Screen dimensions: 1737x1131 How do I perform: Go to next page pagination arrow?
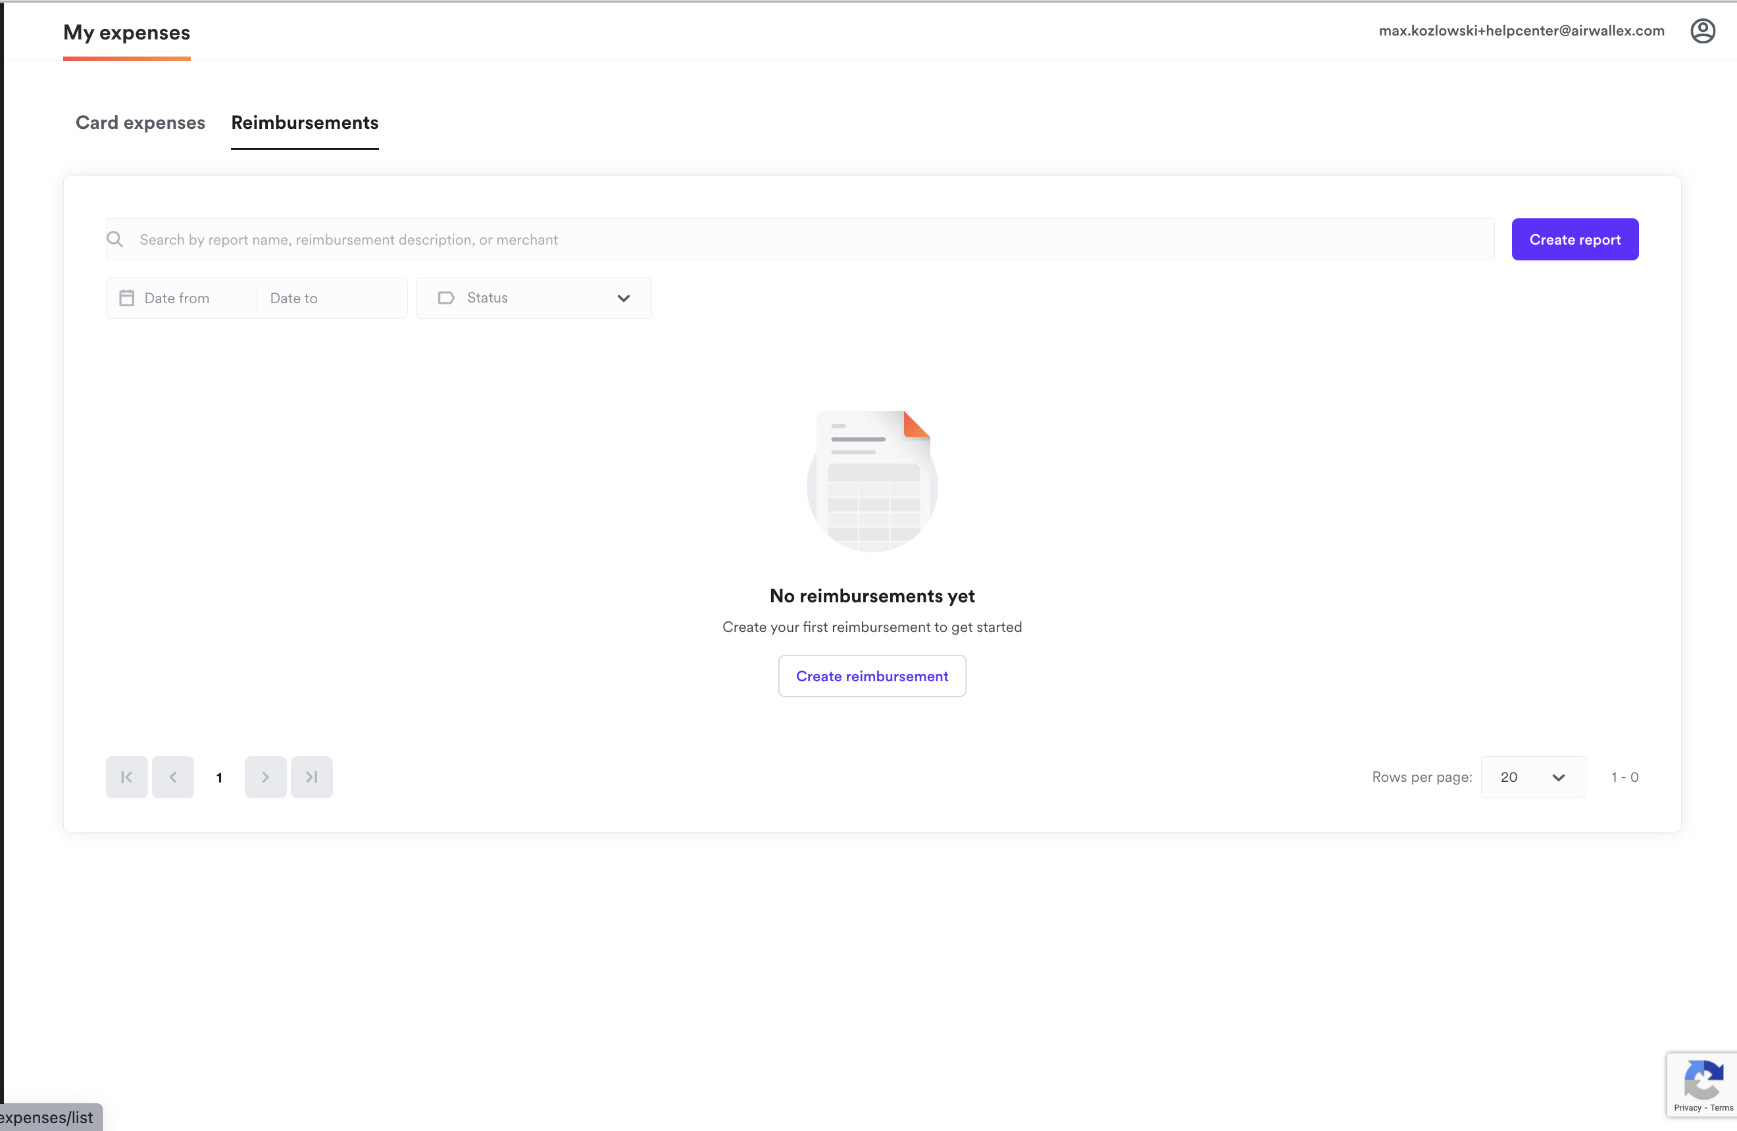pyautogui.click(x=266, y=777)
